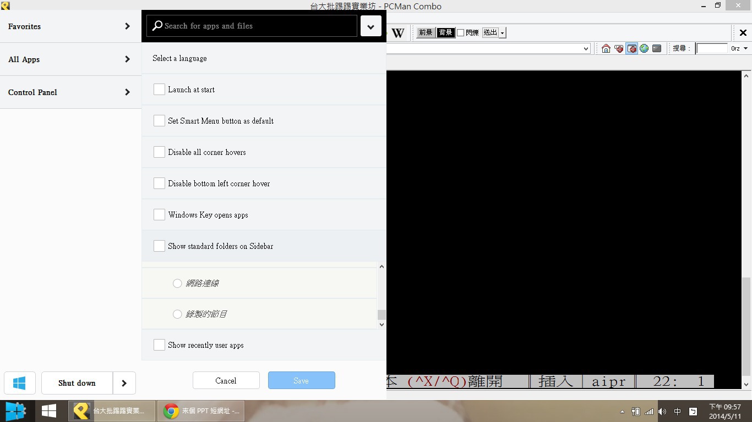Open the Orz search engine dropdown
This screenshot has height=422, width=752.
point(746,48)
